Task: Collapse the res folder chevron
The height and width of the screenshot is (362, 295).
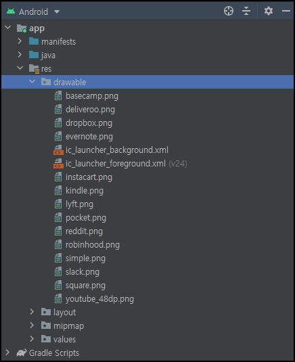Action: [x=20, y=68]
